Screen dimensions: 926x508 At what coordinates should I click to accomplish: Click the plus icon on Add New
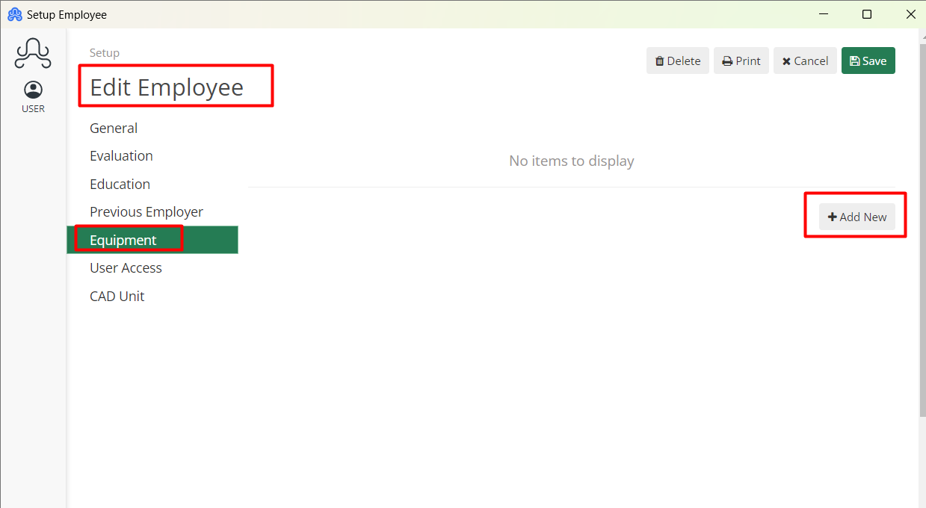coord(833,217)
